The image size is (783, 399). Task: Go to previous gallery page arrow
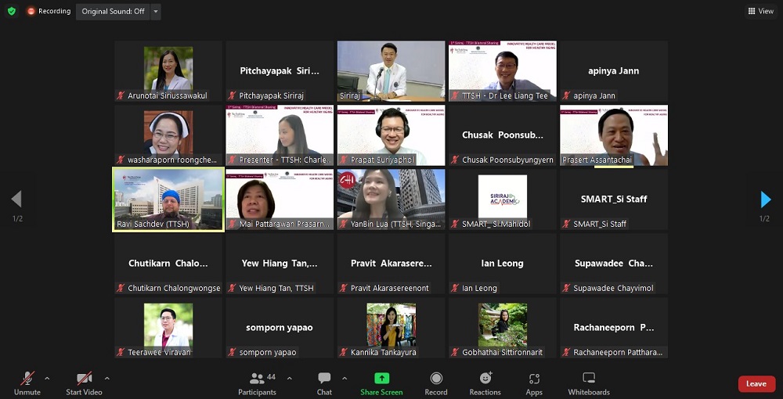click(16, 199)
